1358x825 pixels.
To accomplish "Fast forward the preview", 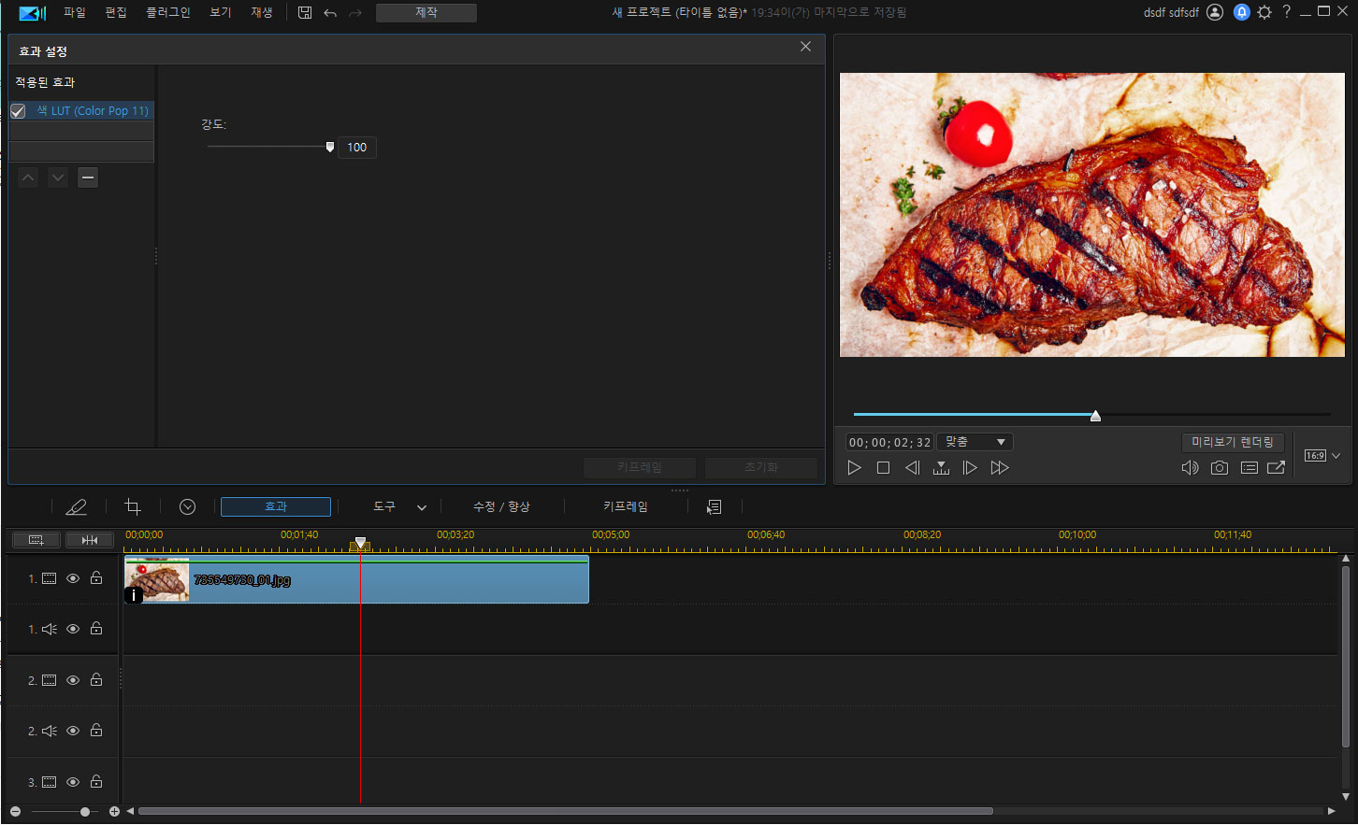I will point(1000,468).
